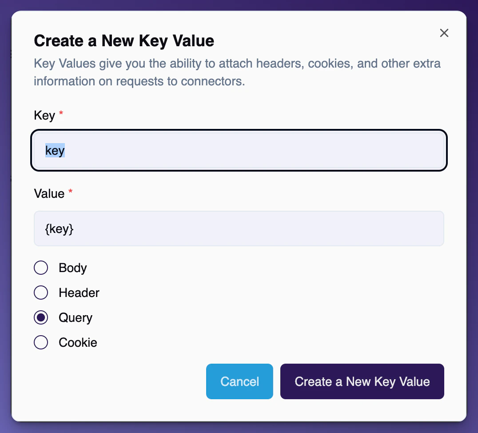Click the '{key}' text in Value field
This screenshot has width=478, height=433.
click(x=59, y=229)
